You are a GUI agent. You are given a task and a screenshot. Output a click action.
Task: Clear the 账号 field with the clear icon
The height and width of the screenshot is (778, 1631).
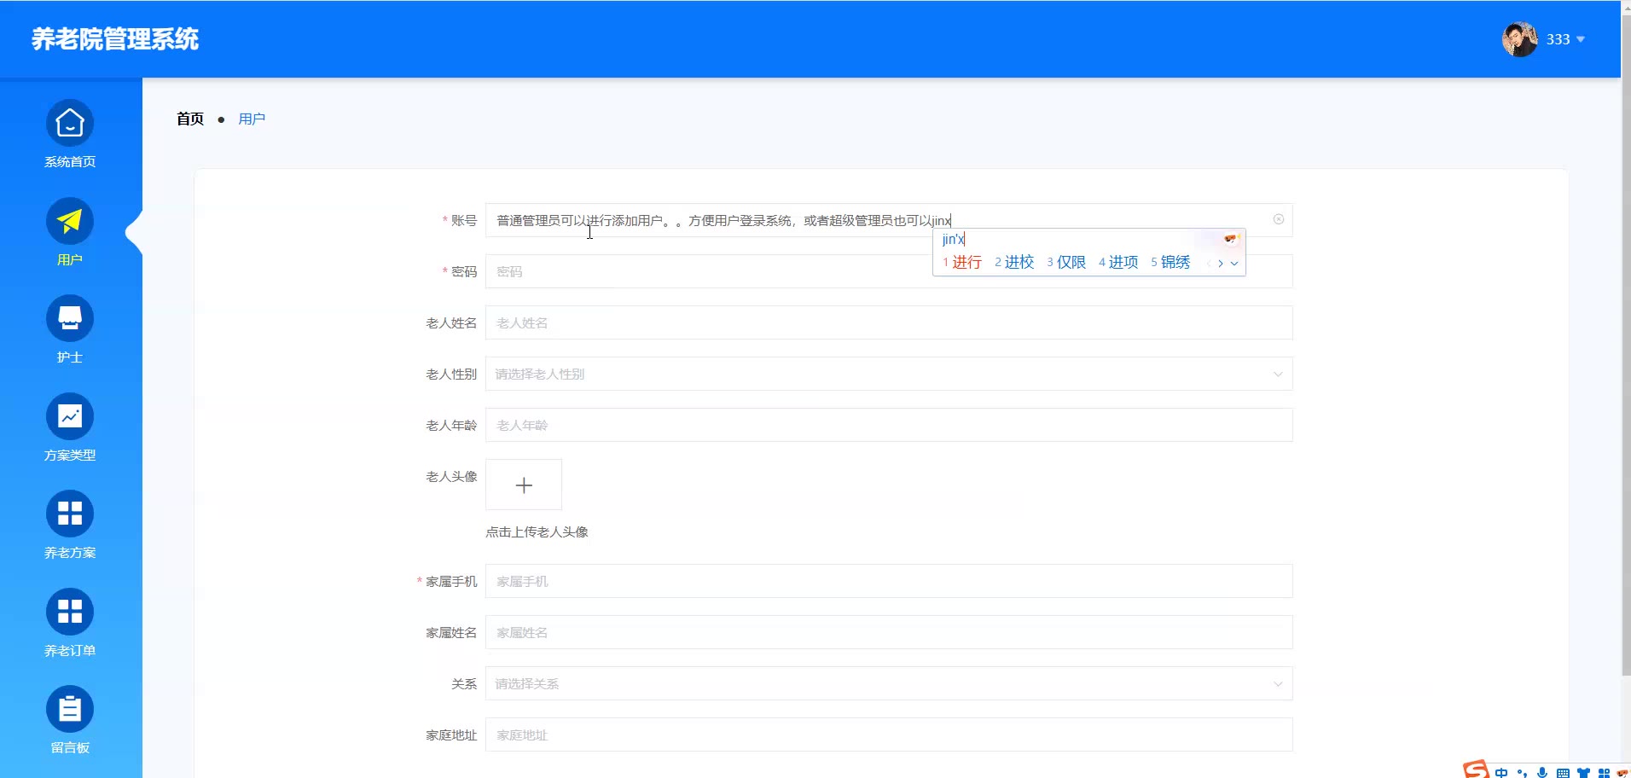[x=1278, y=220]
